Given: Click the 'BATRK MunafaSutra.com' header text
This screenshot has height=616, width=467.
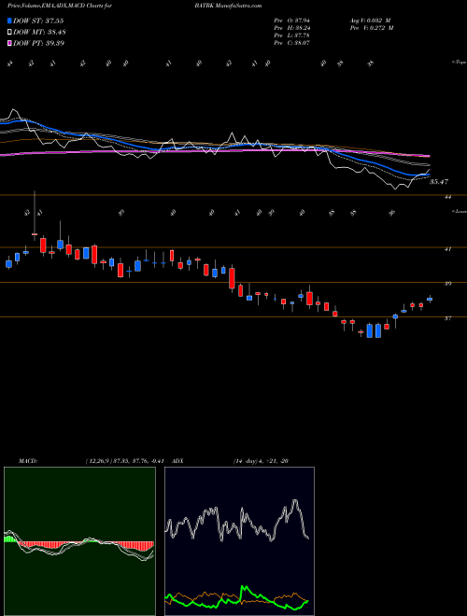Looking at the screenshot, I should tap(228, 6).
